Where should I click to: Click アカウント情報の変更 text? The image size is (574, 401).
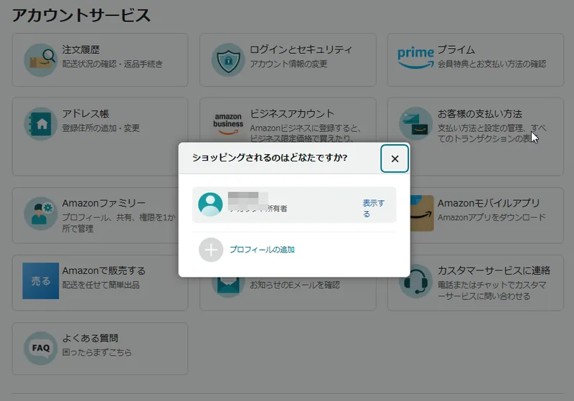click(x=288, y=64)
